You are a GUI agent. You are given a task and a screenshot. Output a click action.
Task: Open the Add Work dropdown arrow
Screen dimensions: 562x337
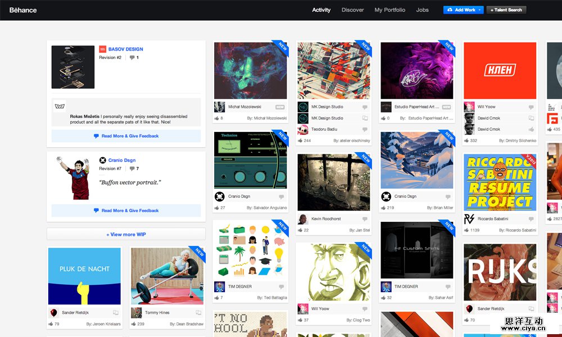[x=479, y=10]
